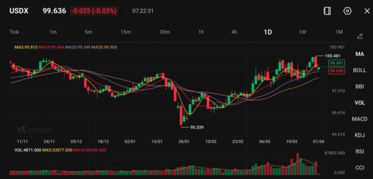This screenshot has width=373, height=179.
Task: Show the MACD indicator
Action: (360, 119)
